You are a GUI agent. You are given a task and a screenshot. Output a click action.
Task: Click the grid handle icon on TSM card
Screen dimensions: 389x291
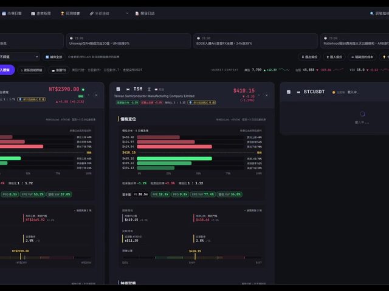coord(118,89)
